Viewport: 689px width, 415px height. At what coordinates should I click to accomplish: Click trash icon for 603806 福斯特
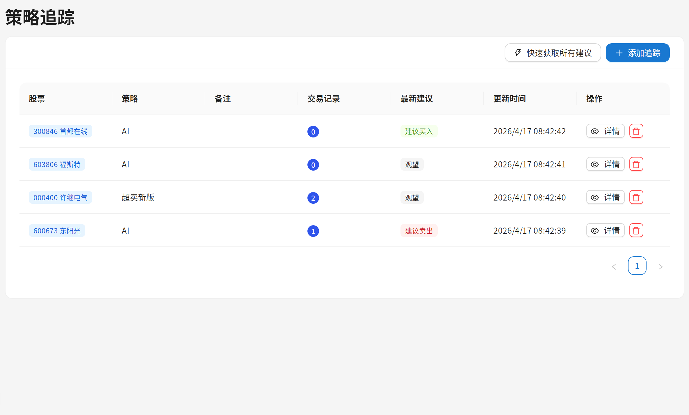pyautogui.click(x=636, y=164)
